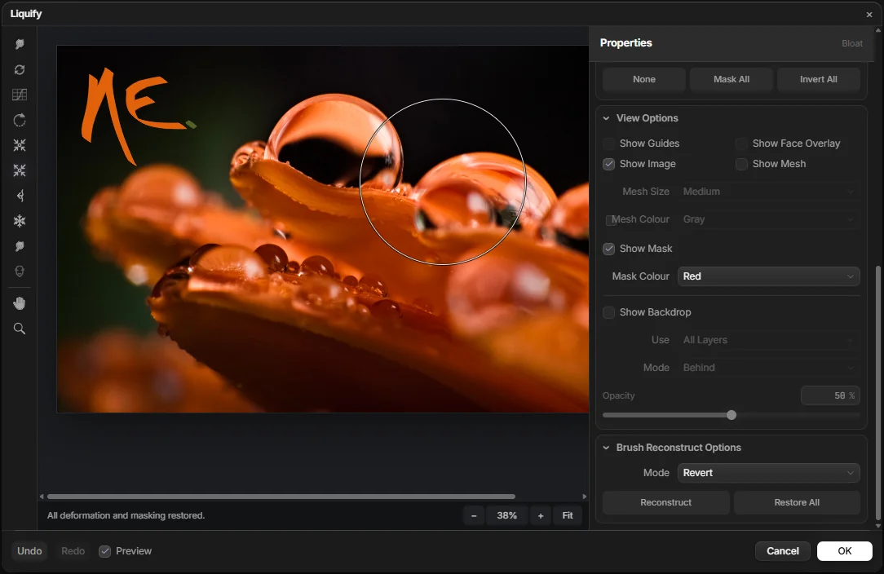Click the 'Properties' panel title
This screenshot has width=884, height=574.
tap(625, 43)
